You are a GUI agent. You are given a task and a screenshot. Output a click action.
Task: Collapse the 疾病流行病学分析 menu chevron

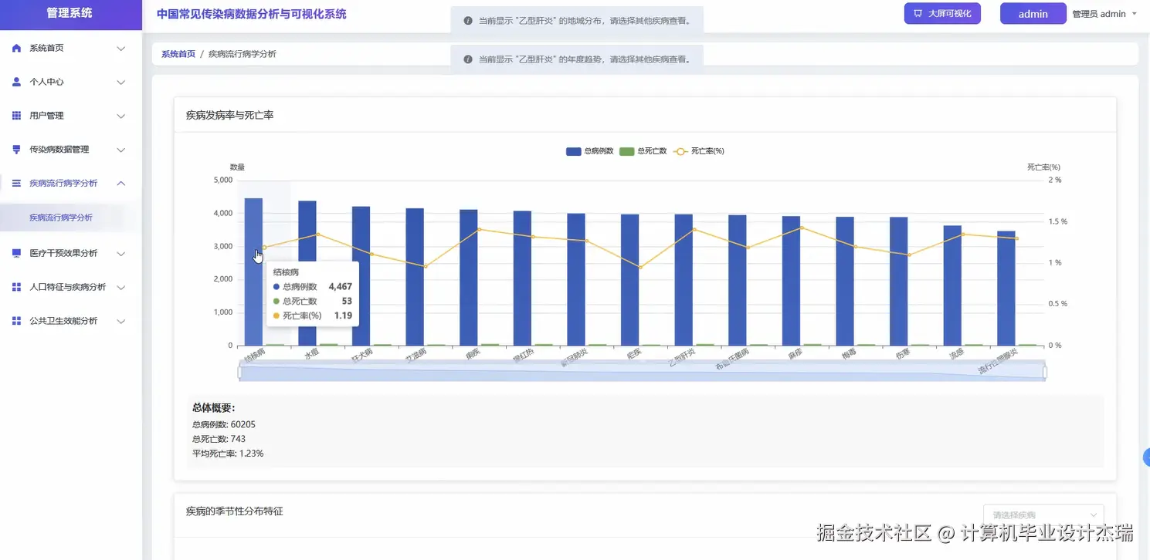121,183
